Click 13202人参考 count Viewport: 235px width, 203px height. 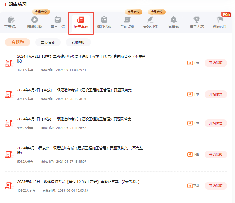click(x=26, y=190)
